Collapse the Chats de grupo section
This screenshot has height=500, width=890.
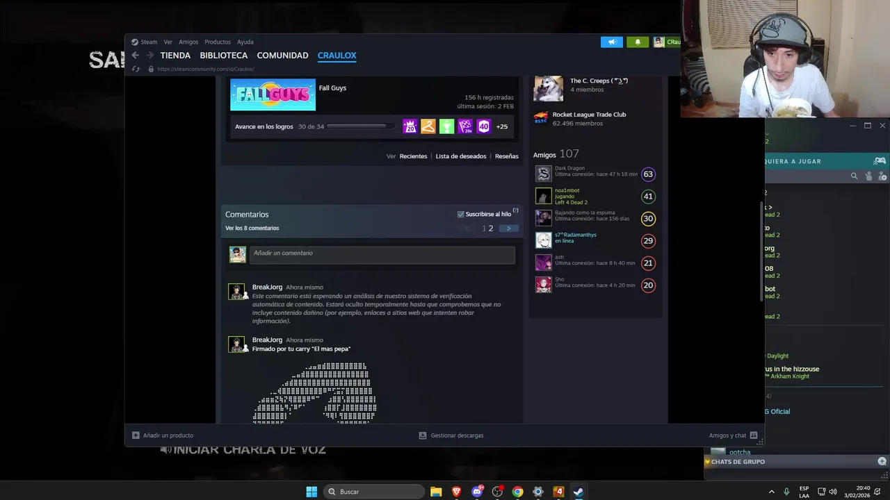[708, 461]
